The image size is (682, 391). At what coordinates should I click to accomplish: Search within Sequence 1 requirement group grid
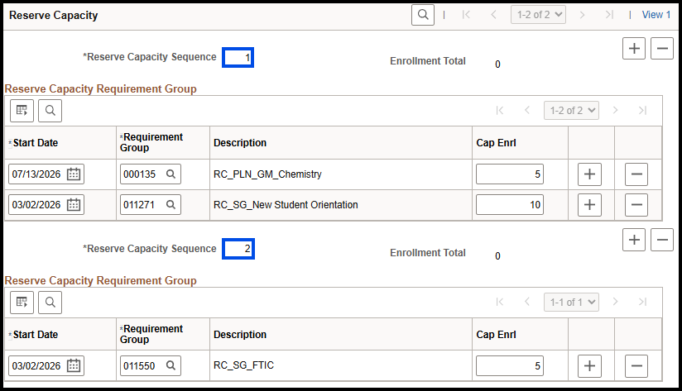click(x=50, y=110)
